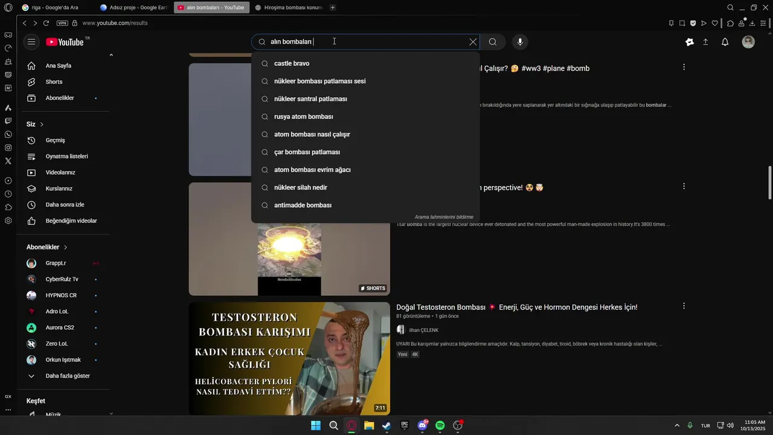Toggle the VPN badge in address bar
Image resolution: width=773 pixels, height=435 pixels.
pyautogui.click(x=62, y=23)
